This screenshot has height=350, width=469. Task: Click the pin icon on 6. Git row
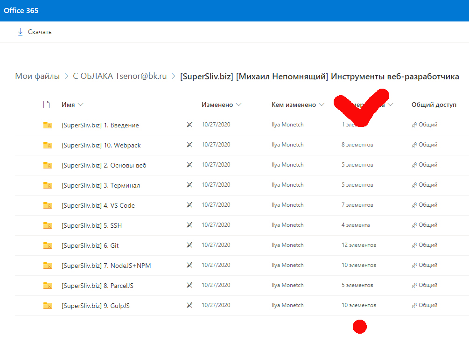click(189, 245)
